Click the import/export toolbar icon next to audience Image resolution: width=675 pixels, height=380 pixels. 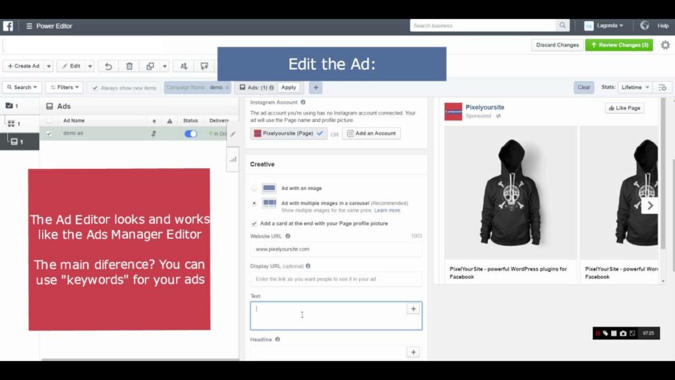click(x=204, y=66)
